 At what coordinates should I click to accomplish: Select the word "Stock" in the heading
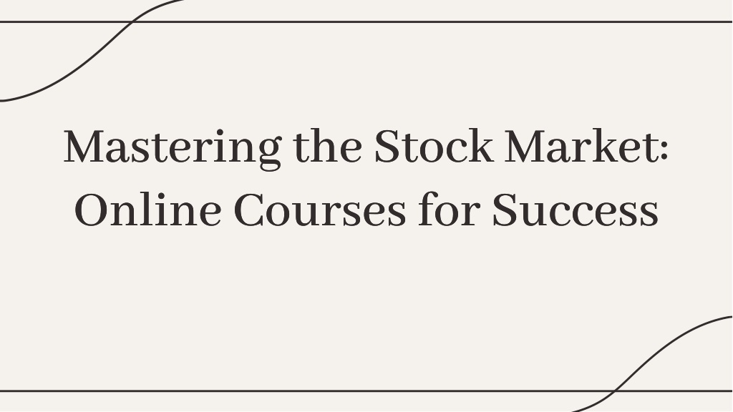click(x=433, y=146)
